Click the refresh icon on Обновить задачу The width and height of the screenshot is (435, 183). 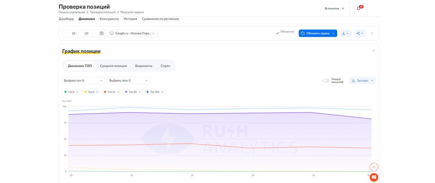point(303,33)
